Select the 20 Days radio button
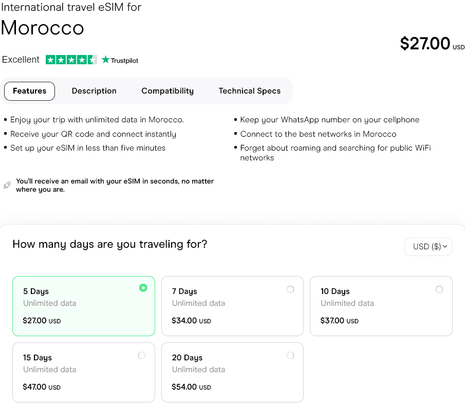The width and height of the screenshot is (465, 403). [x=290, y=355]
